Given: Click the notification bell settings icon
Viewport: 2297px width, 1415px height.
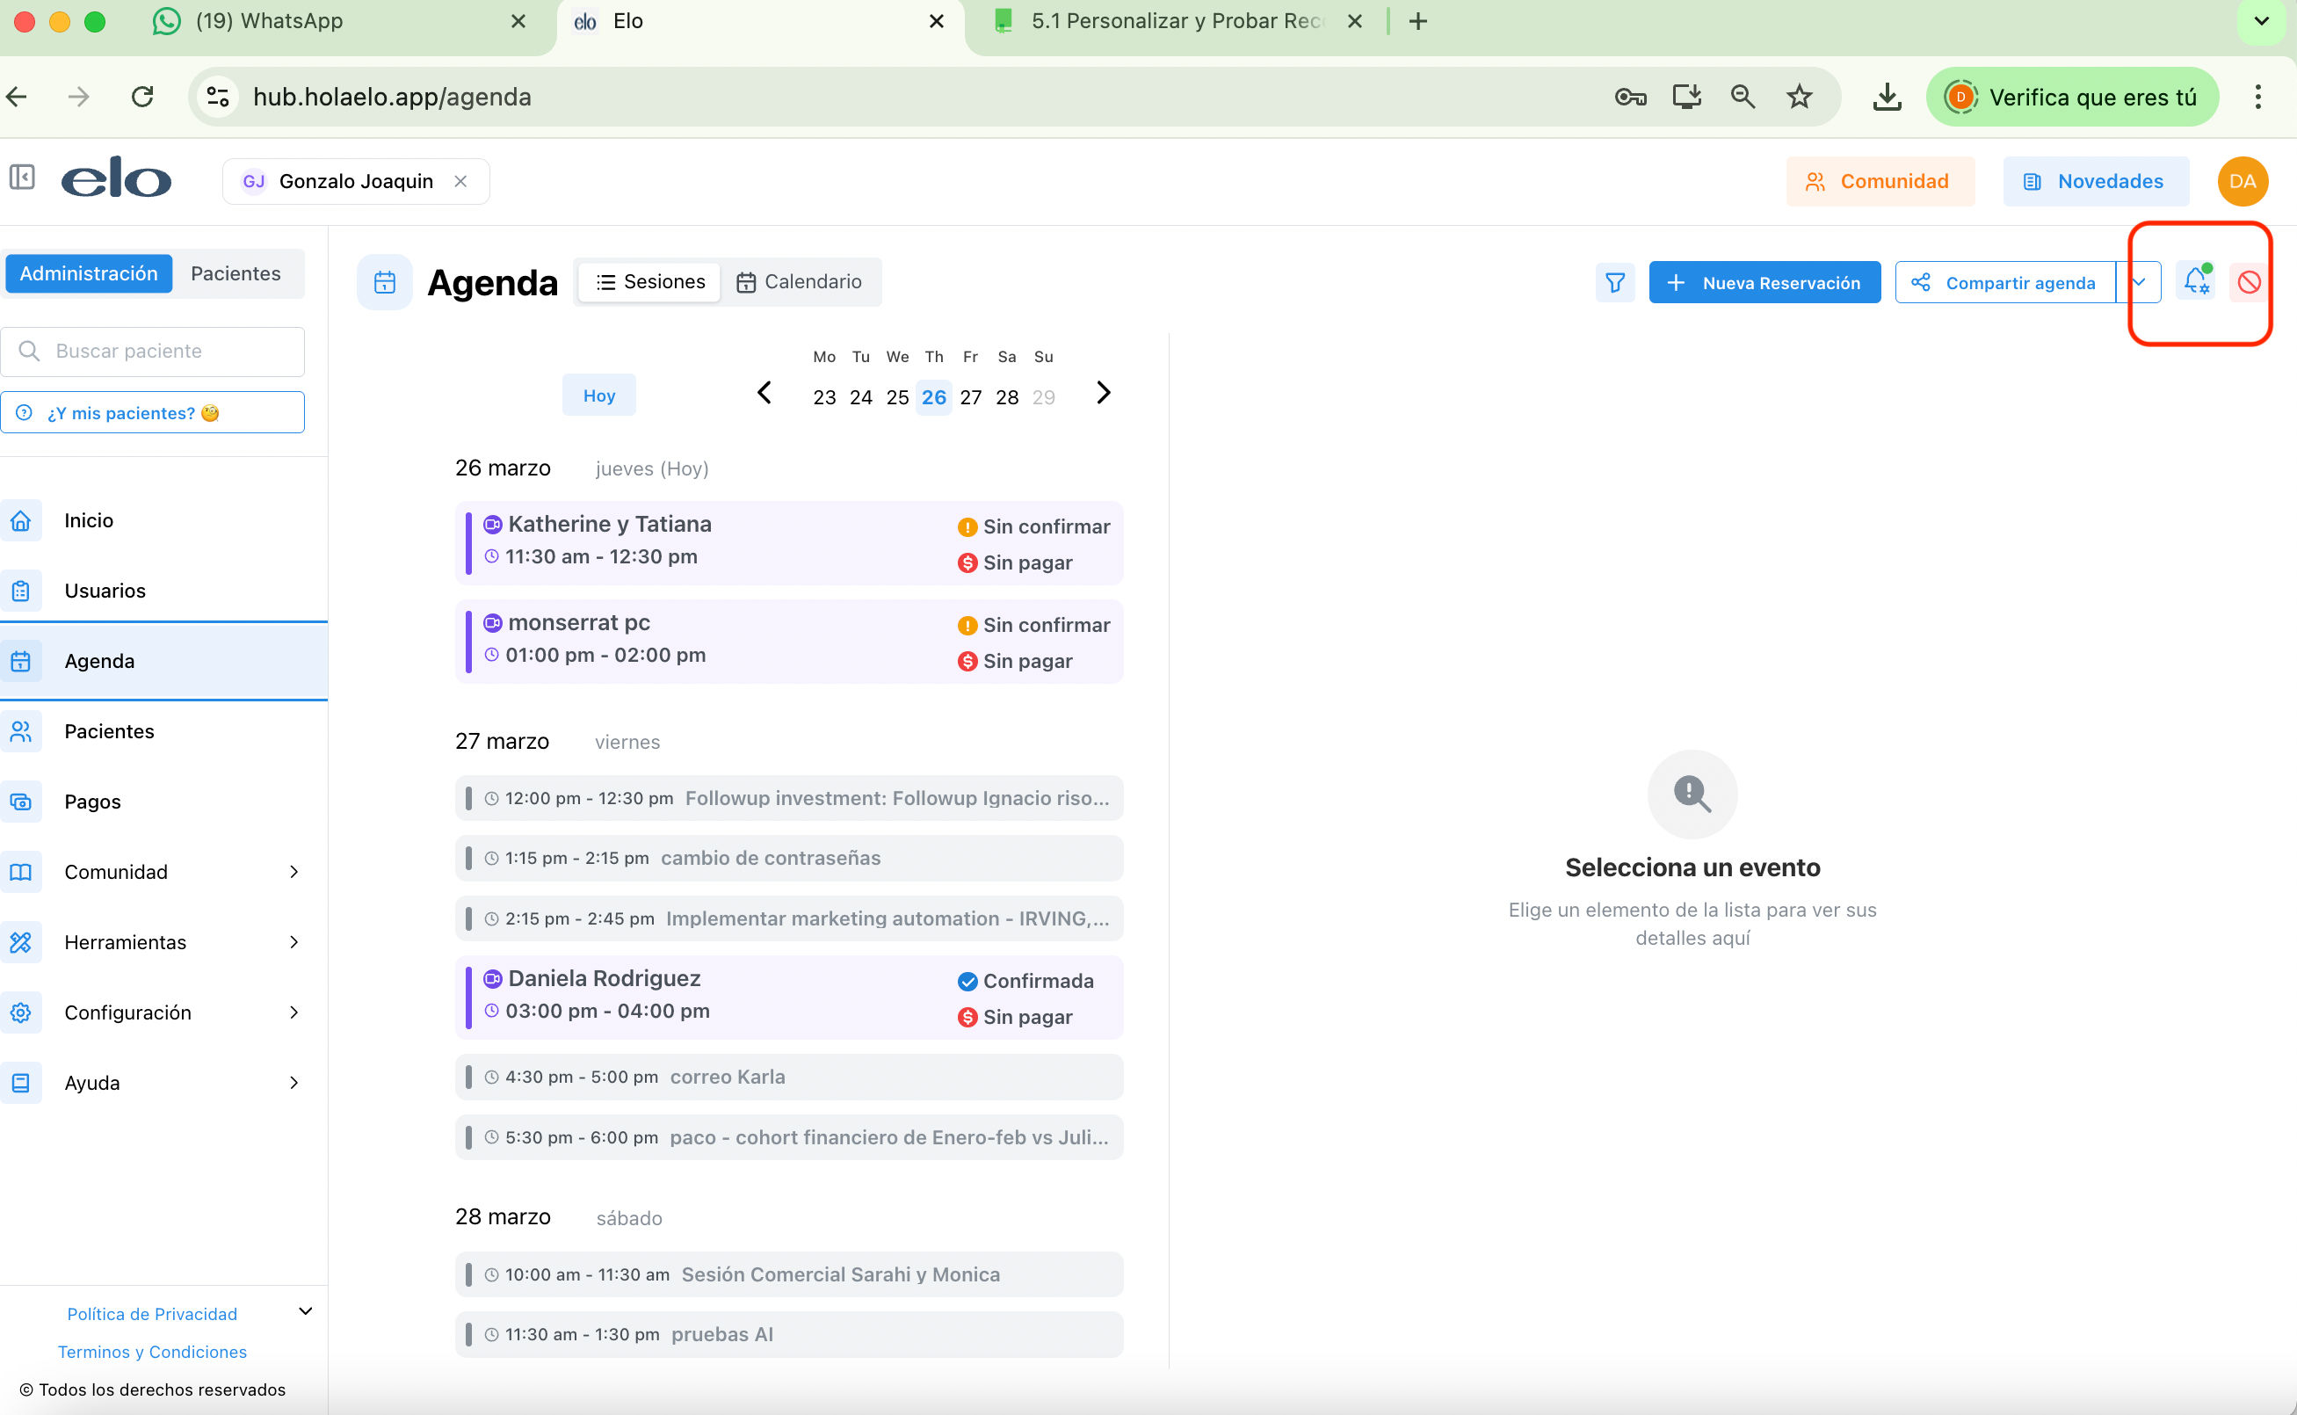Looking at the screenshot, I should coord(2196,280).
